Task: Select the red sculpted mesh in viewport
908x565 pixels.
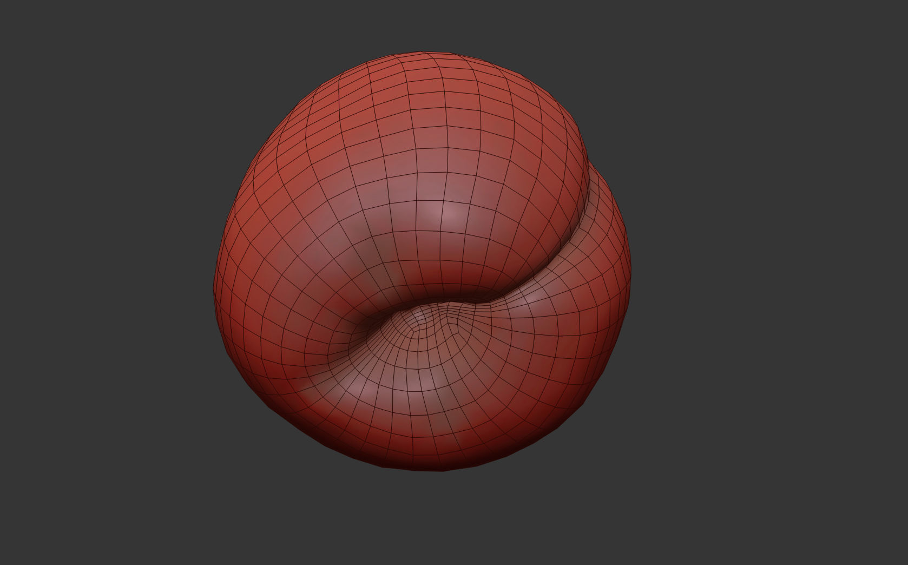Action: coord(422,261)
